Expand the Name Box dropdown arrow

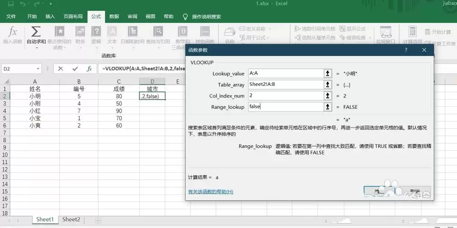[x=38, y=69]
